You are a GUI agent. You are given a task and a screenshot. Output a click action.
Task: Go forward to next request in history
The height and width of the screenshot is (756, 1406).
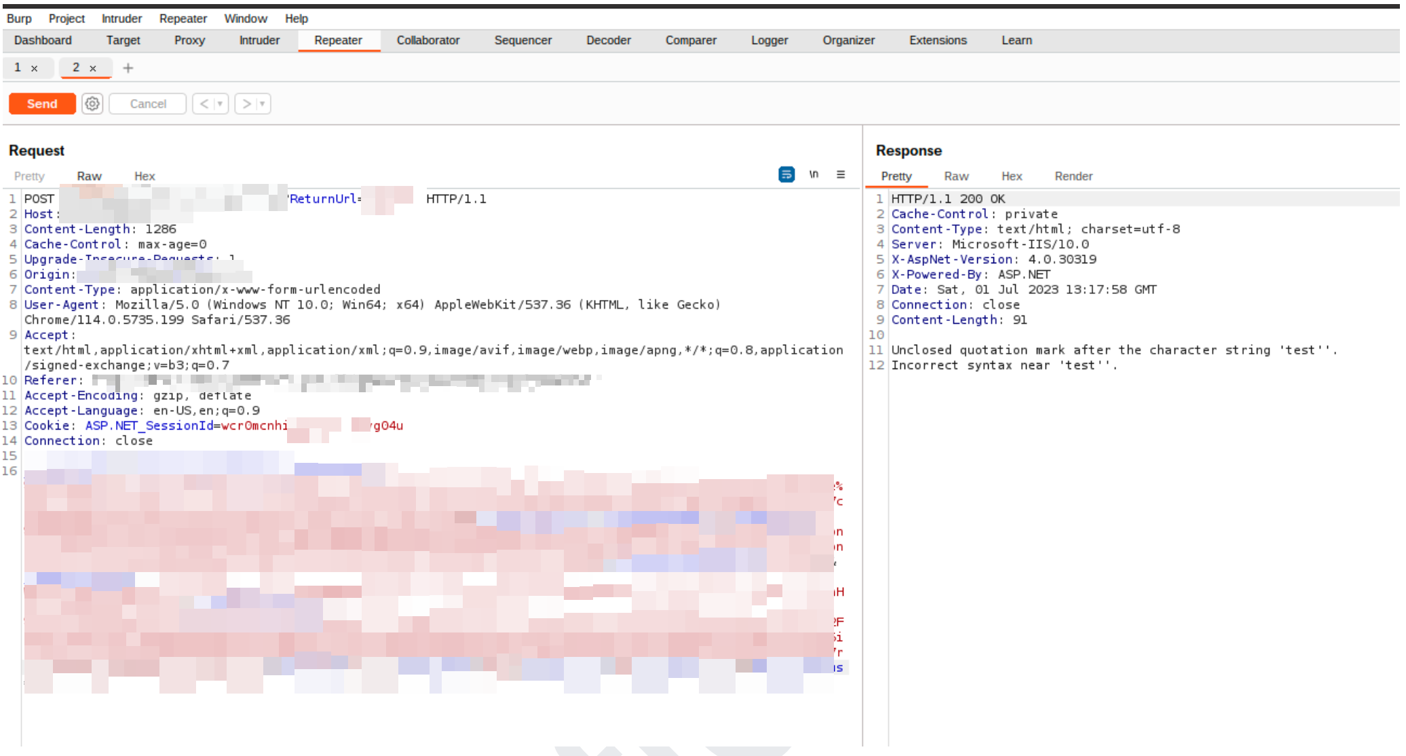click(x=246, y=104)
